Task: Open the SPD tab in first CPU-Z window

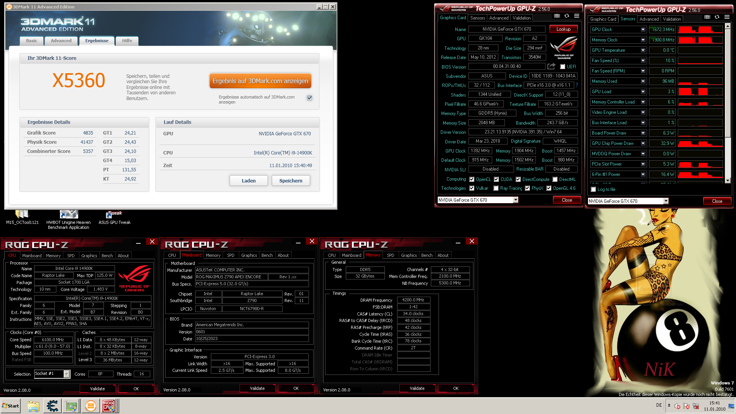Action: (x=71, y=256)
